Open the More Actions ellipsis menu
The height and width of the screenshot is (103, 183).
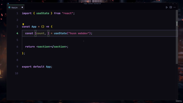(x=174, y=7)
